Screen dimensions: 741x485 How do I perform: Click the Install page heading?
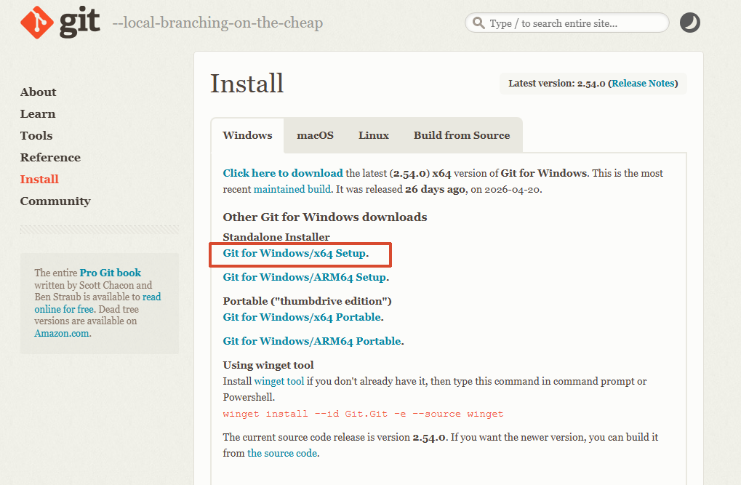click(x=247, y=84)
